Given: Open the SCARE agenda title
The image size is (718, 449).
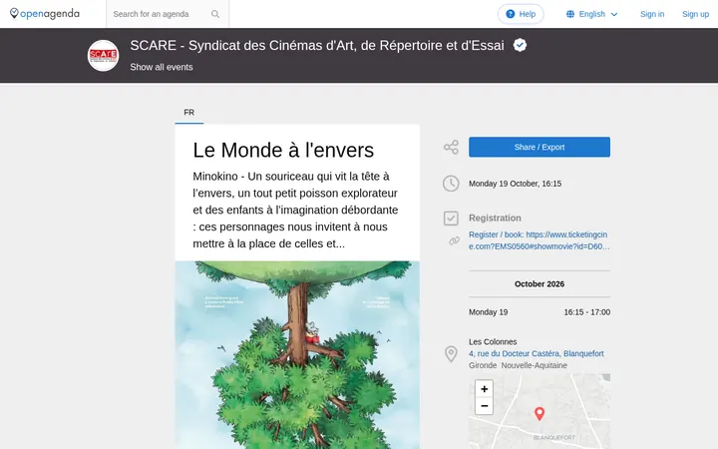Looking at the screenshot, I should (x=317, y=45).
